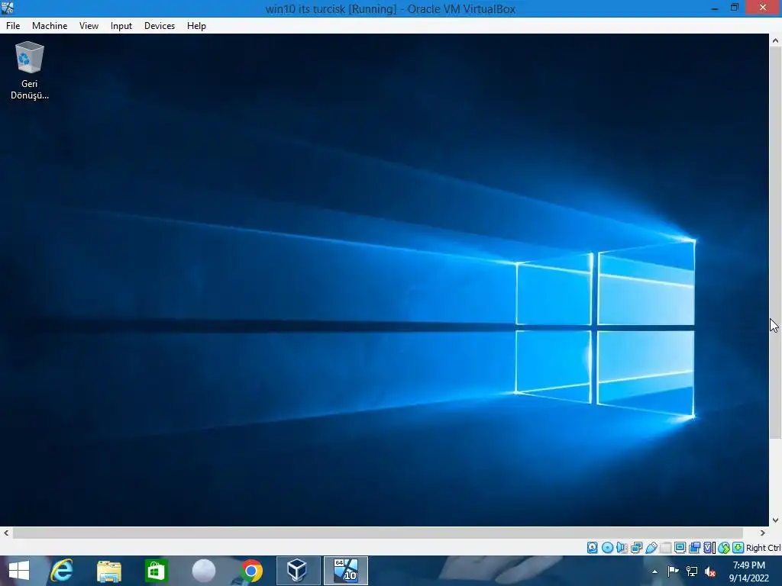The width and height of the screenshot is (782, 586).
Task: Click the vertical scrollbar up arrow
Action: pyautogui.click(x=775, y=40)
